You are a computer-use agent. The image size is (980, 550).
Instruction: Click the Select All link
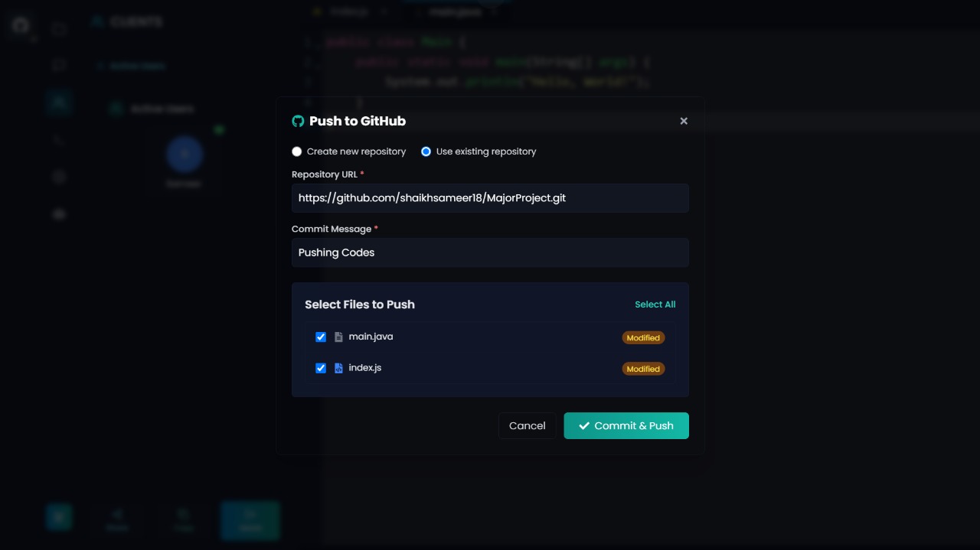point(655,304)
